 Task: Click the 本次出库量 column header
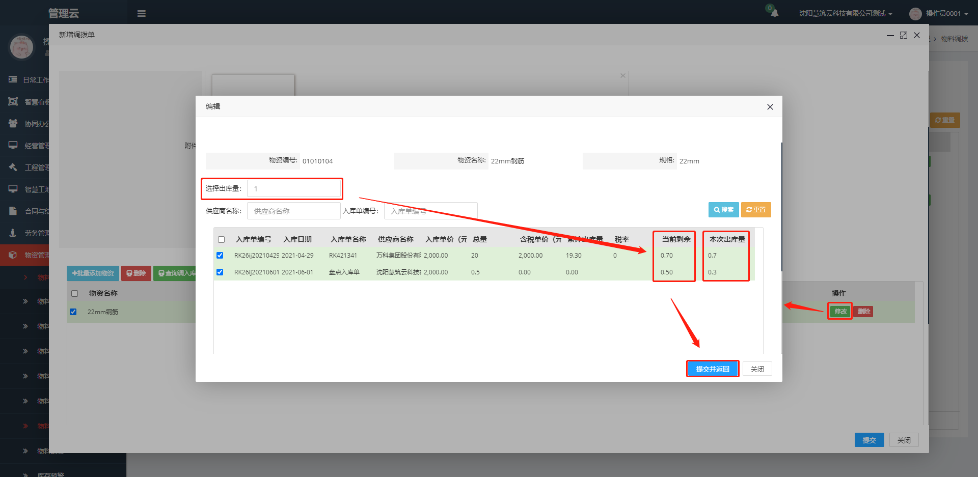click(727, 239)
